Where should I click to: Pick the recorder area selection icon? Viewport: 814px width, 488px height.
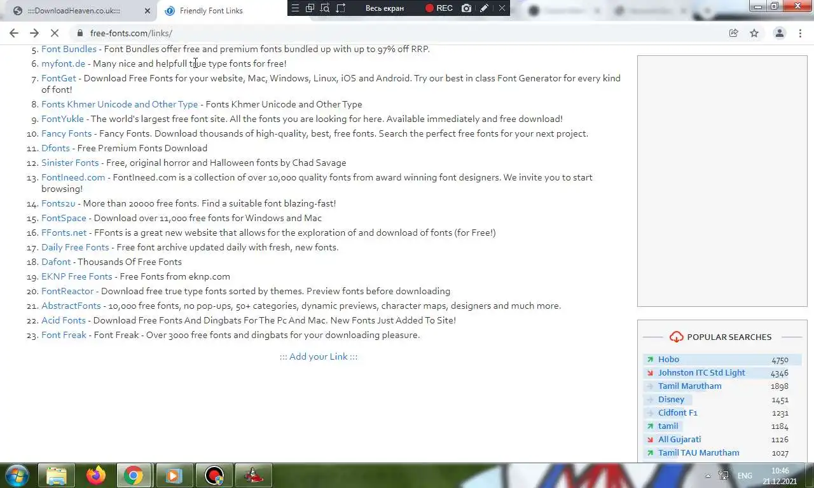coord(341,8)
